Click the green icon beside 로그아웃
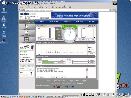Image resolution: width=131 pixels, height=98 pixels. [x=34, y=21]
